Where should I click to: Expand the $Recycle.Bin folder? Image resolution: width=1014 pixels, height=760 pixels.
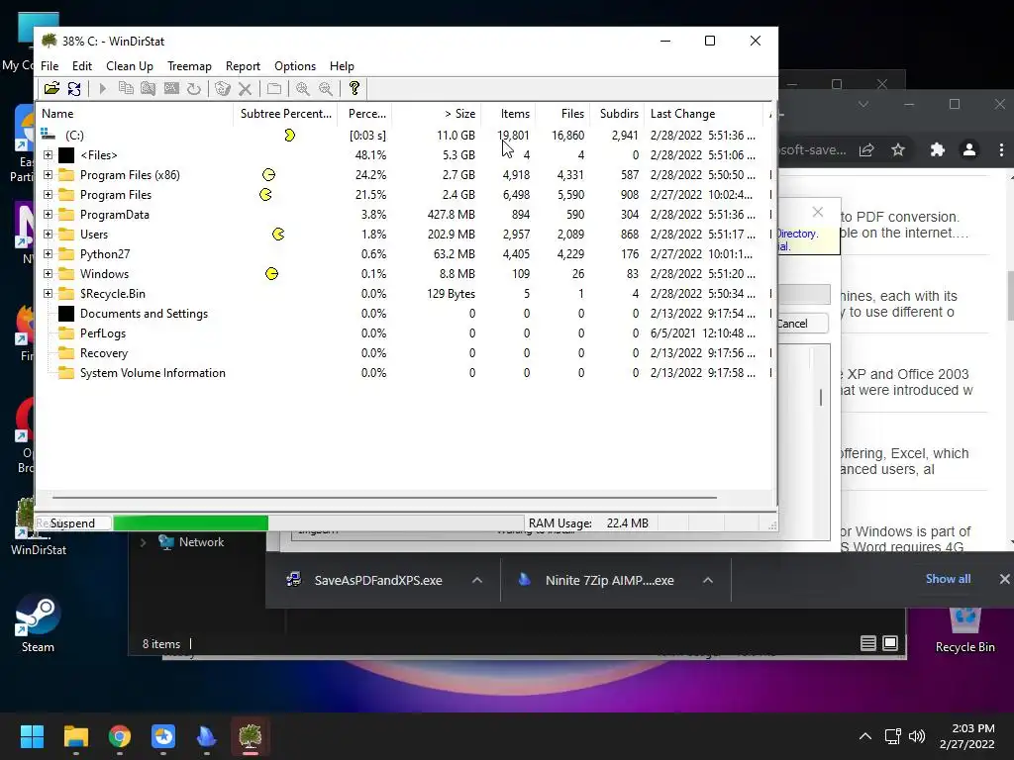click(48, 293)
